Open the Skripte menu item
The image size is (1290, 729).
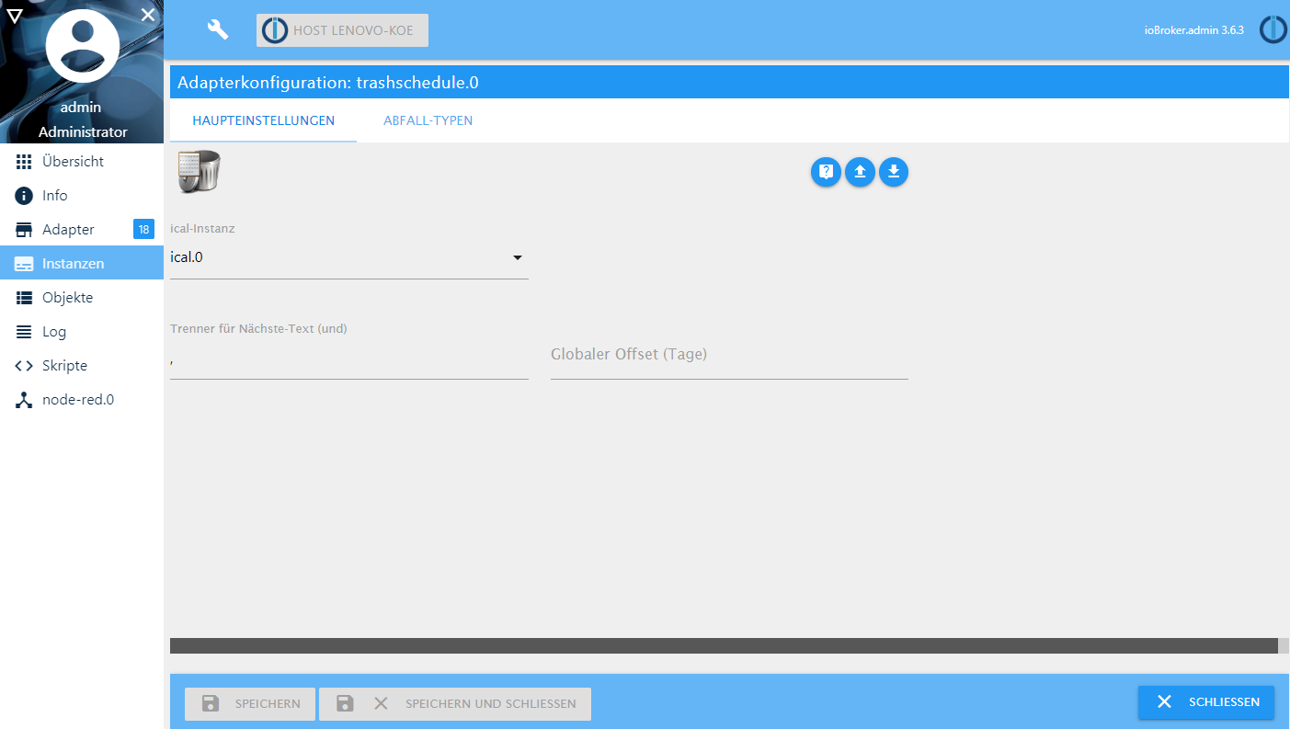64,366
